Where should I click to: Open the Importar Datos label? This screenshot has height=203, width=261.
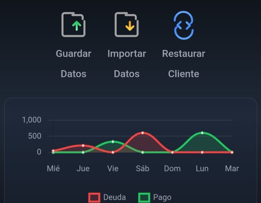pyautogui.click(x=127, y=64)
